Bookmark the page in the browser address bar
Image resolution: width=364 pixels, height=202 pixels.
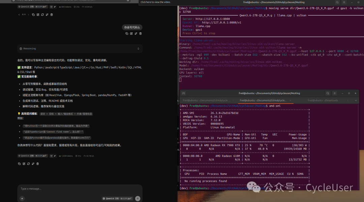tap(128, 1)
